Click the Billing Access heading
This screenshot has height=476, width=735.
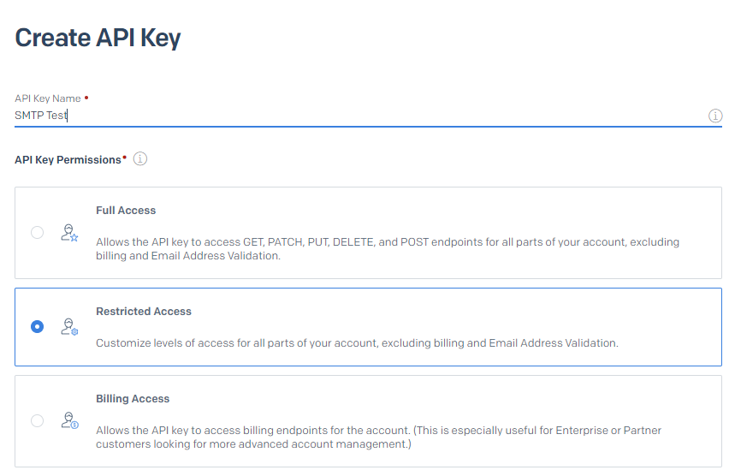(x=133, y=399)
